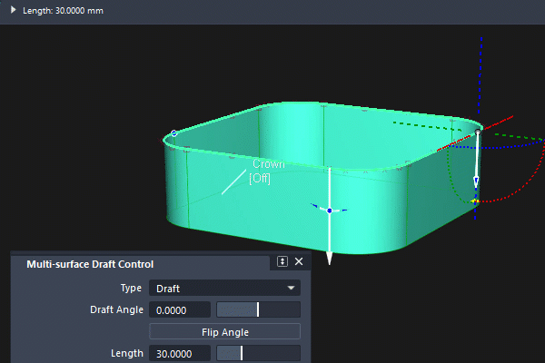This screenshot has height=363, width=545.
Task: Click the Length: 30.0000 mm status text
Action: (63, 11)
